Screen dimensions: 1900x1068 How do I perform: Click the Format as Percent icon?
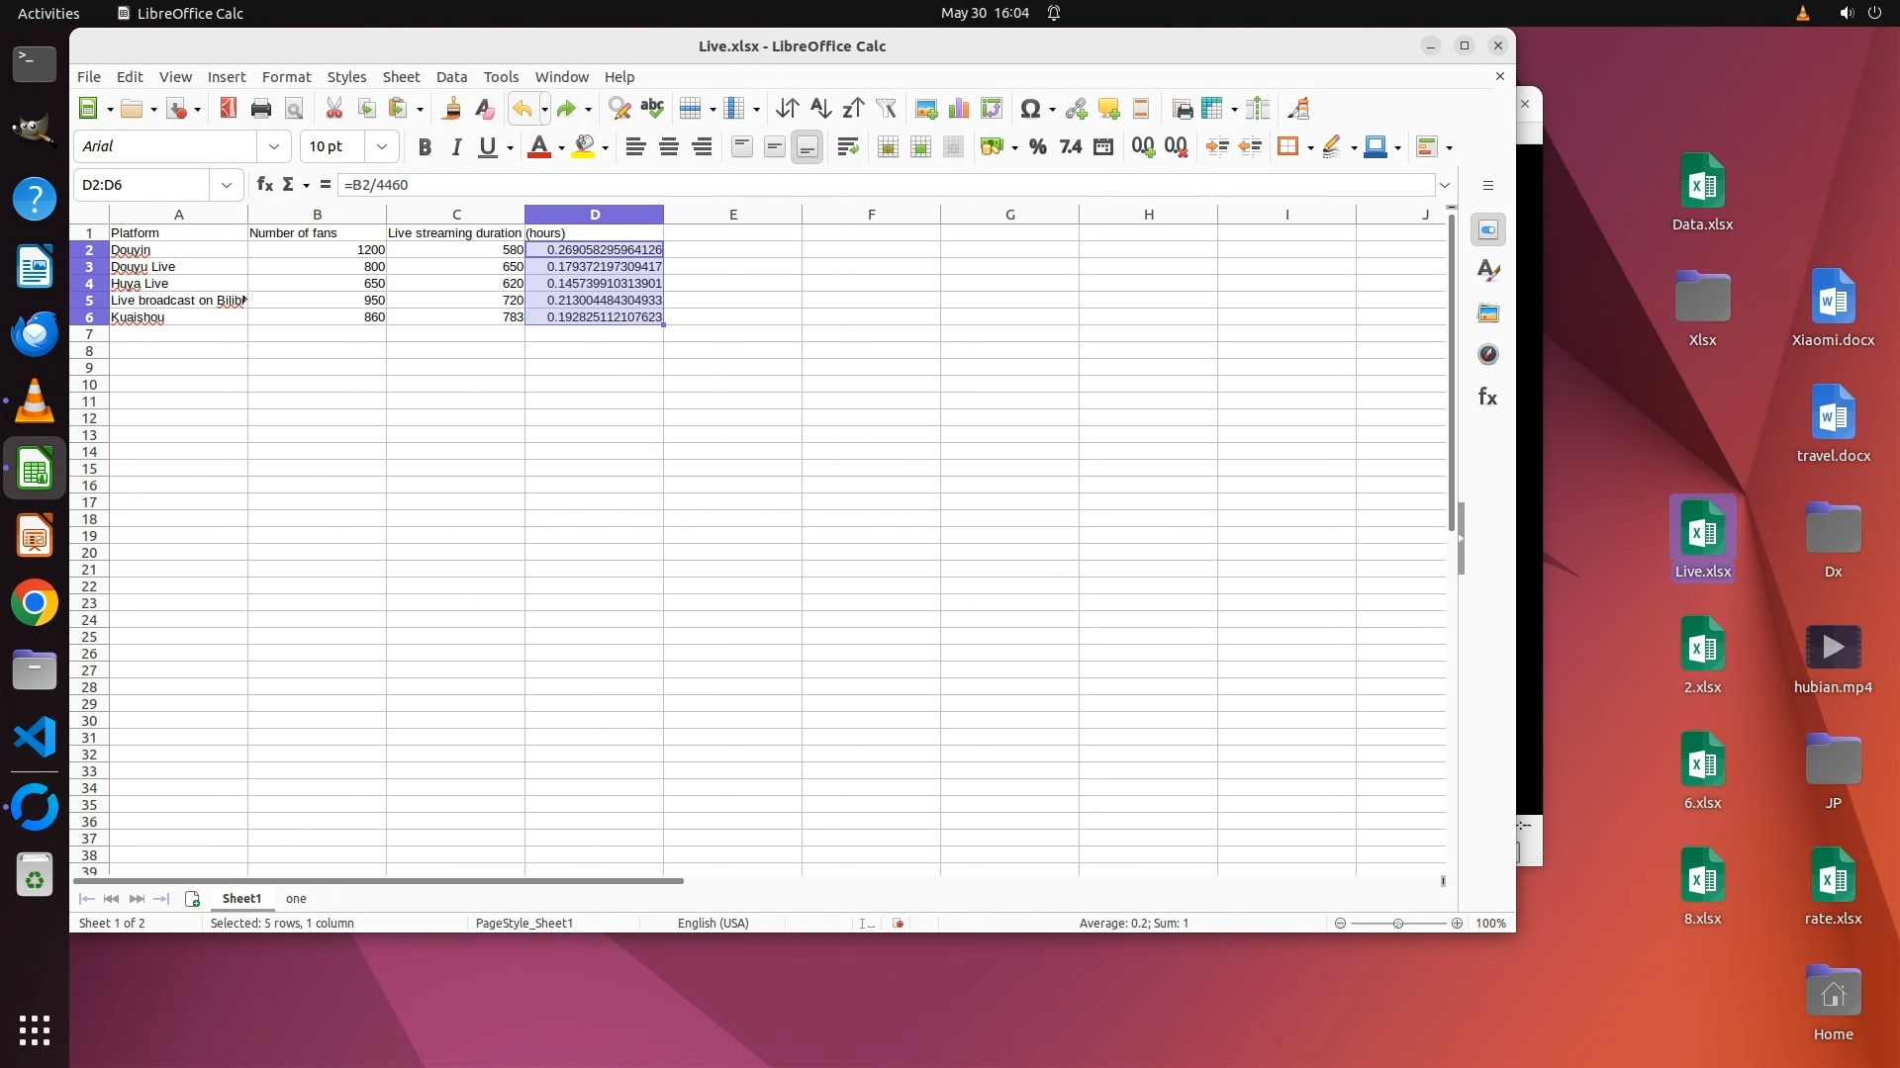pos(1037,147)
